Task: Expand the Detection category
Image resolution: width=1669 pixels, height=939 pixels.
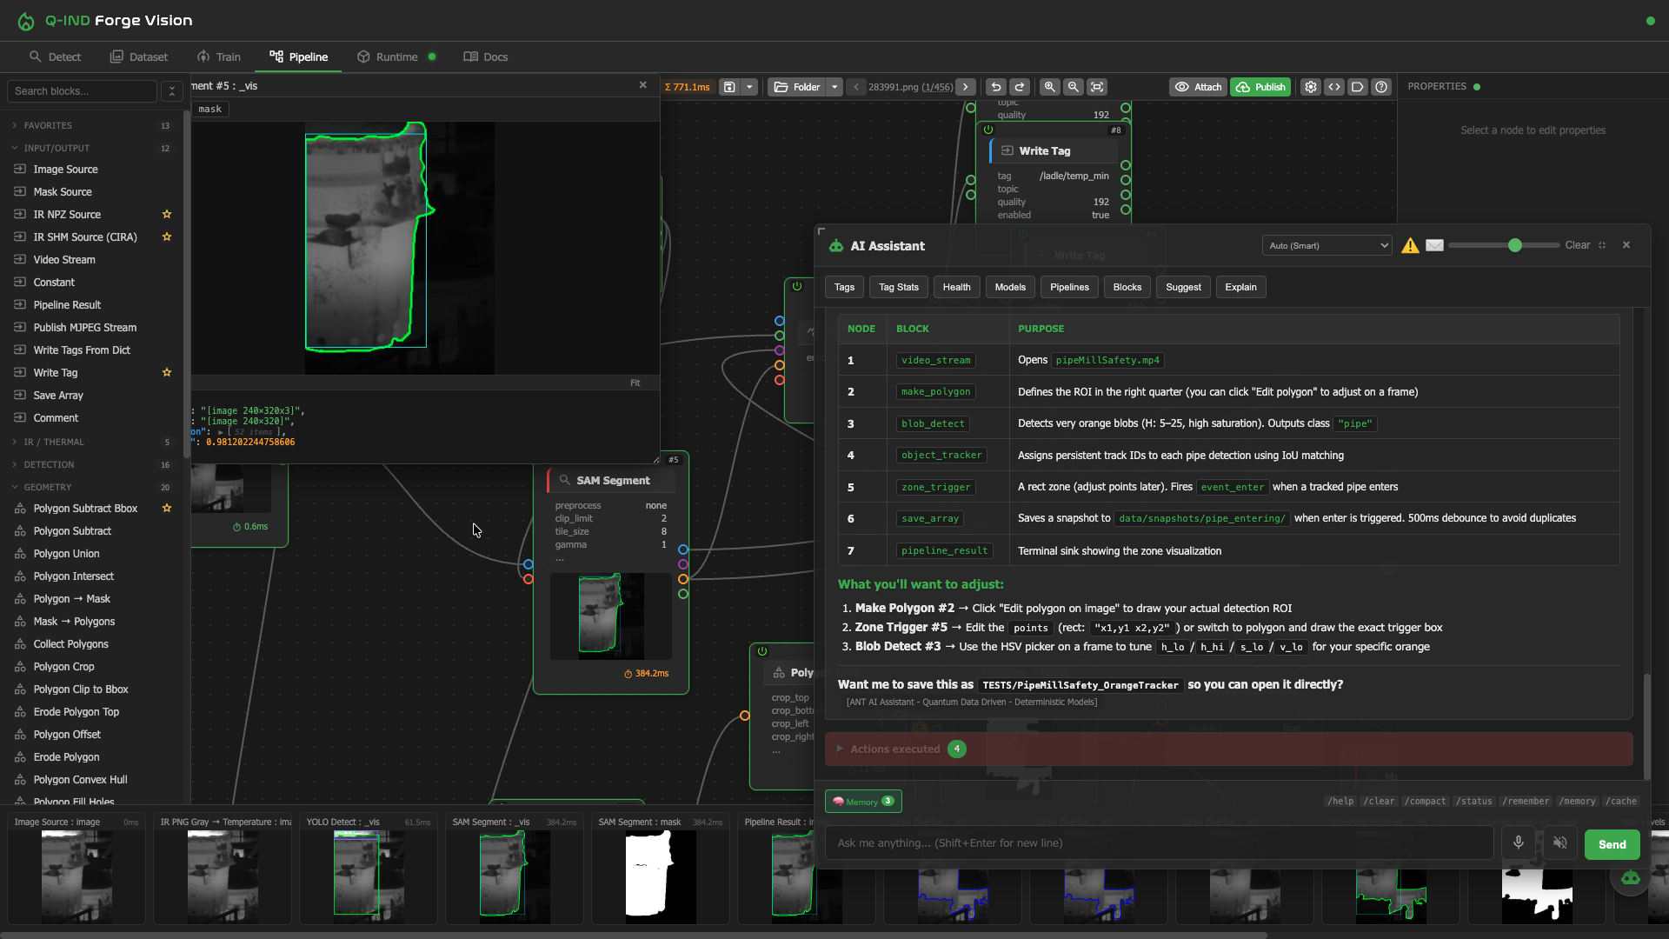Action: [x=91, y=465]
